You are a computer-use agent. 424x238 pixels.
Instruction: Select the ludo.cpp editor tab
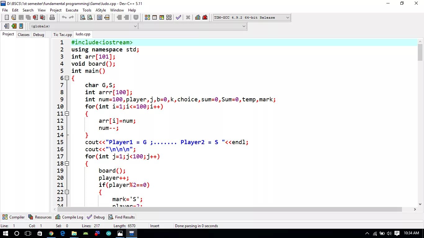pos(83,34)
